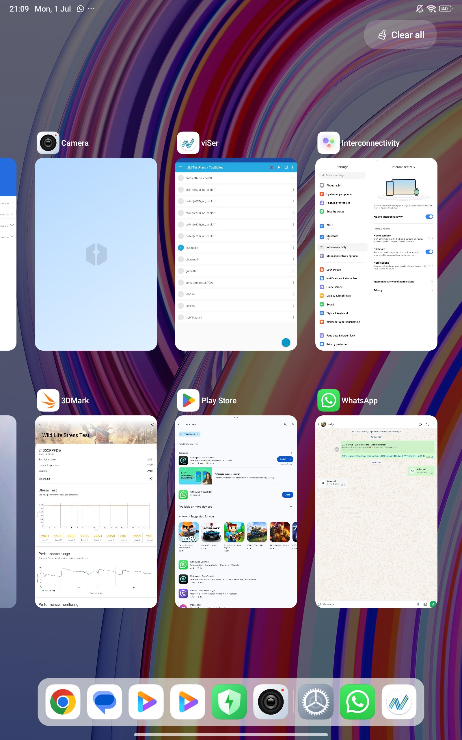462x740 pixels.
Task: Click the Search settings field
Action: (342, 175)
